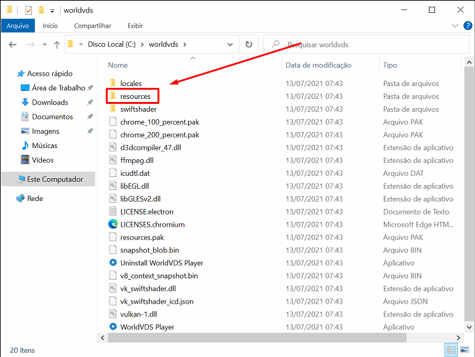475x357 pixels.
Task: Expand worldvds breadcrumb chevron
Action: (185, 44)
